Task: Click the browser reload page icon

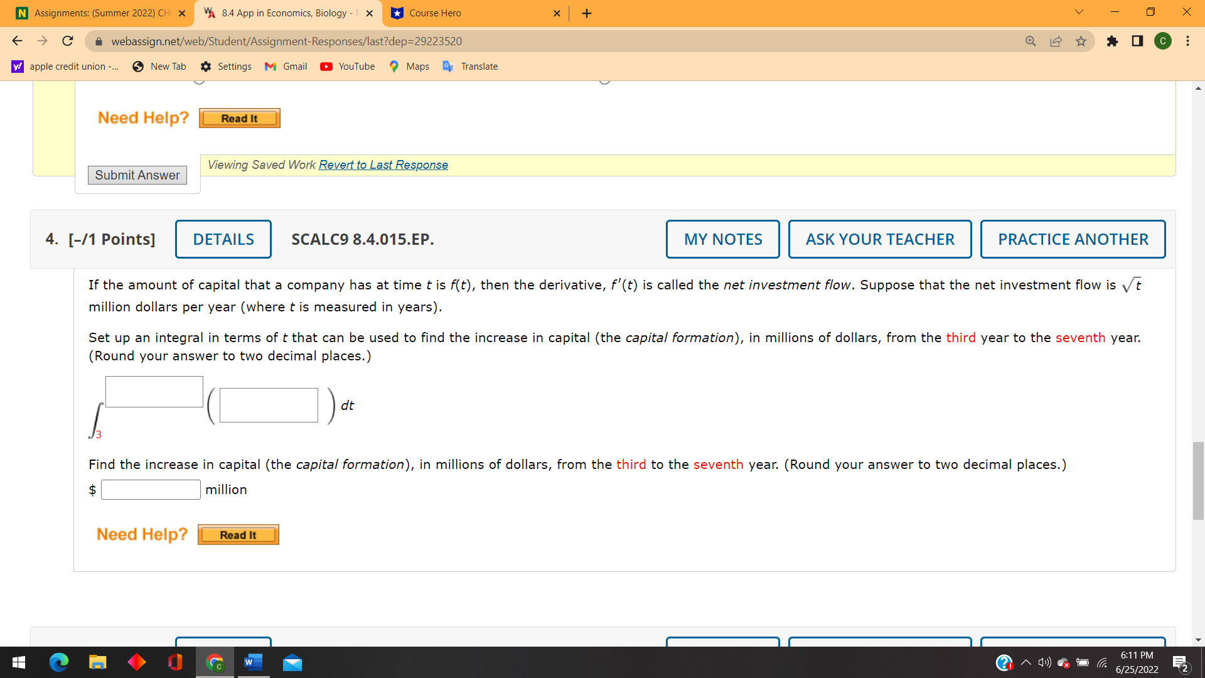Action: 68,41
